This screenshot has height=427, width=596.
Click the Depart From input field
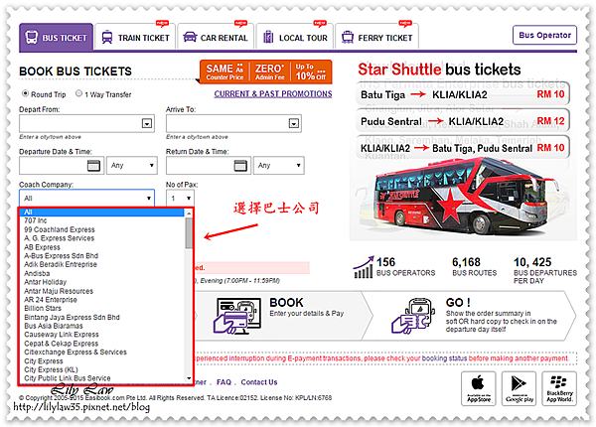pyautogui.click(x=86, y=123)
